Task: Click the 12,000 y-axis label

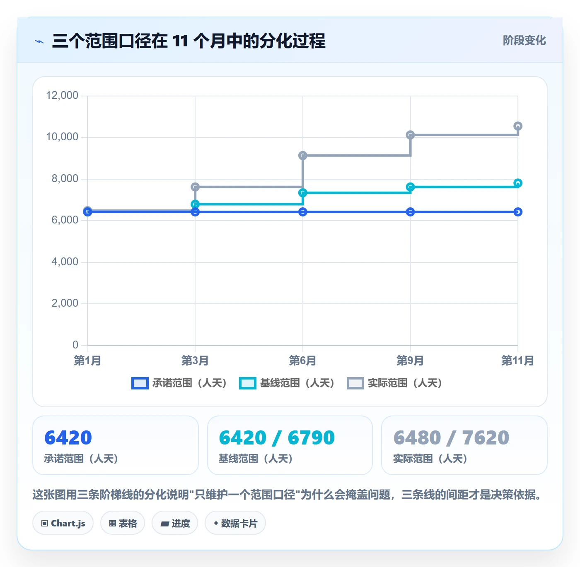Action: point(62,96)
